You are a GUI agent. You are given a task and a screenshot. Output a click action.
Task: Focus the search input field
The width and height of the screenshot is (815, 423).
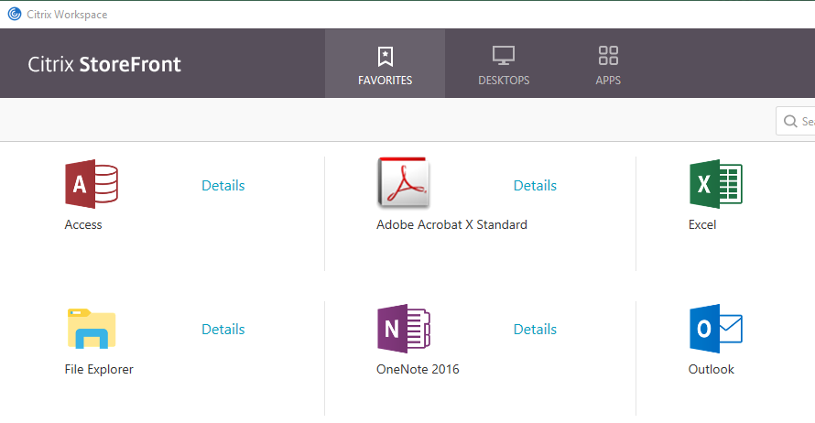pyautogui.click(x=796, y=121)
